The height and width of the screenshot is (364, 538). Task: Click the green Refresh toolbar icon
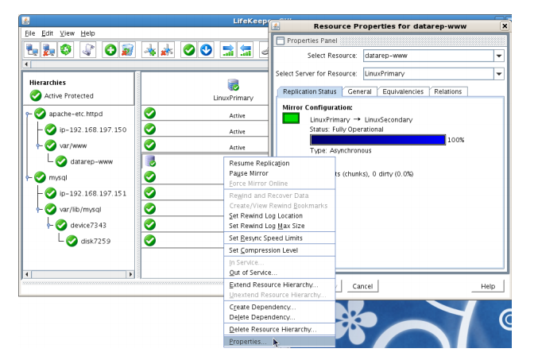(x=65, y=50)
